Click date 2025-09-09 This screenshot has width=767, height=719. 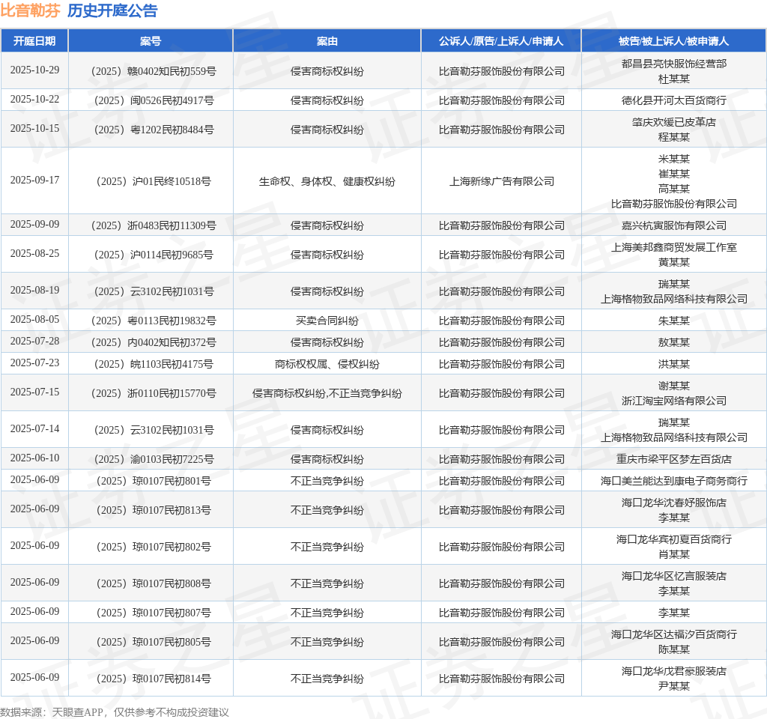(x=34, y=224)
